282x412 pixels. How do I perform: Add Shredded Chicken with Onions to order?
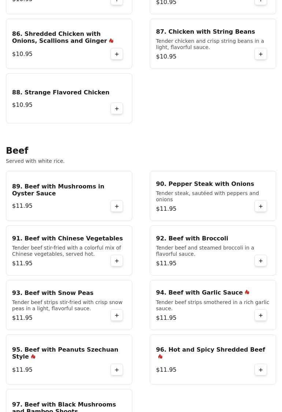click(x=117, y=54)
